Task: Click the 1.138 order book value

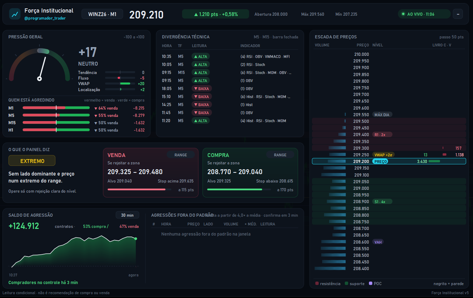Action: 459,155
